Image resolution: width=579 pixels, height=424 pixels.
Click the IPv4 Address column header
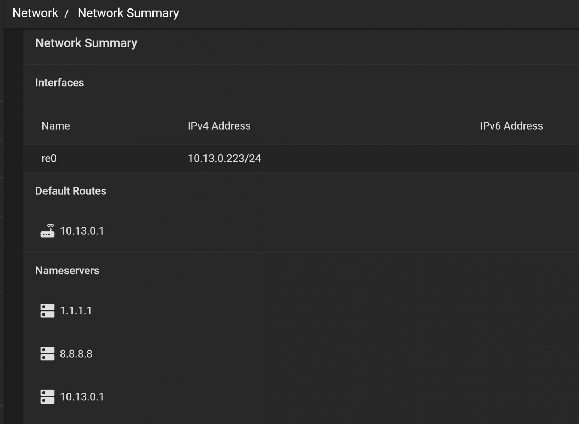pos(219,126)
